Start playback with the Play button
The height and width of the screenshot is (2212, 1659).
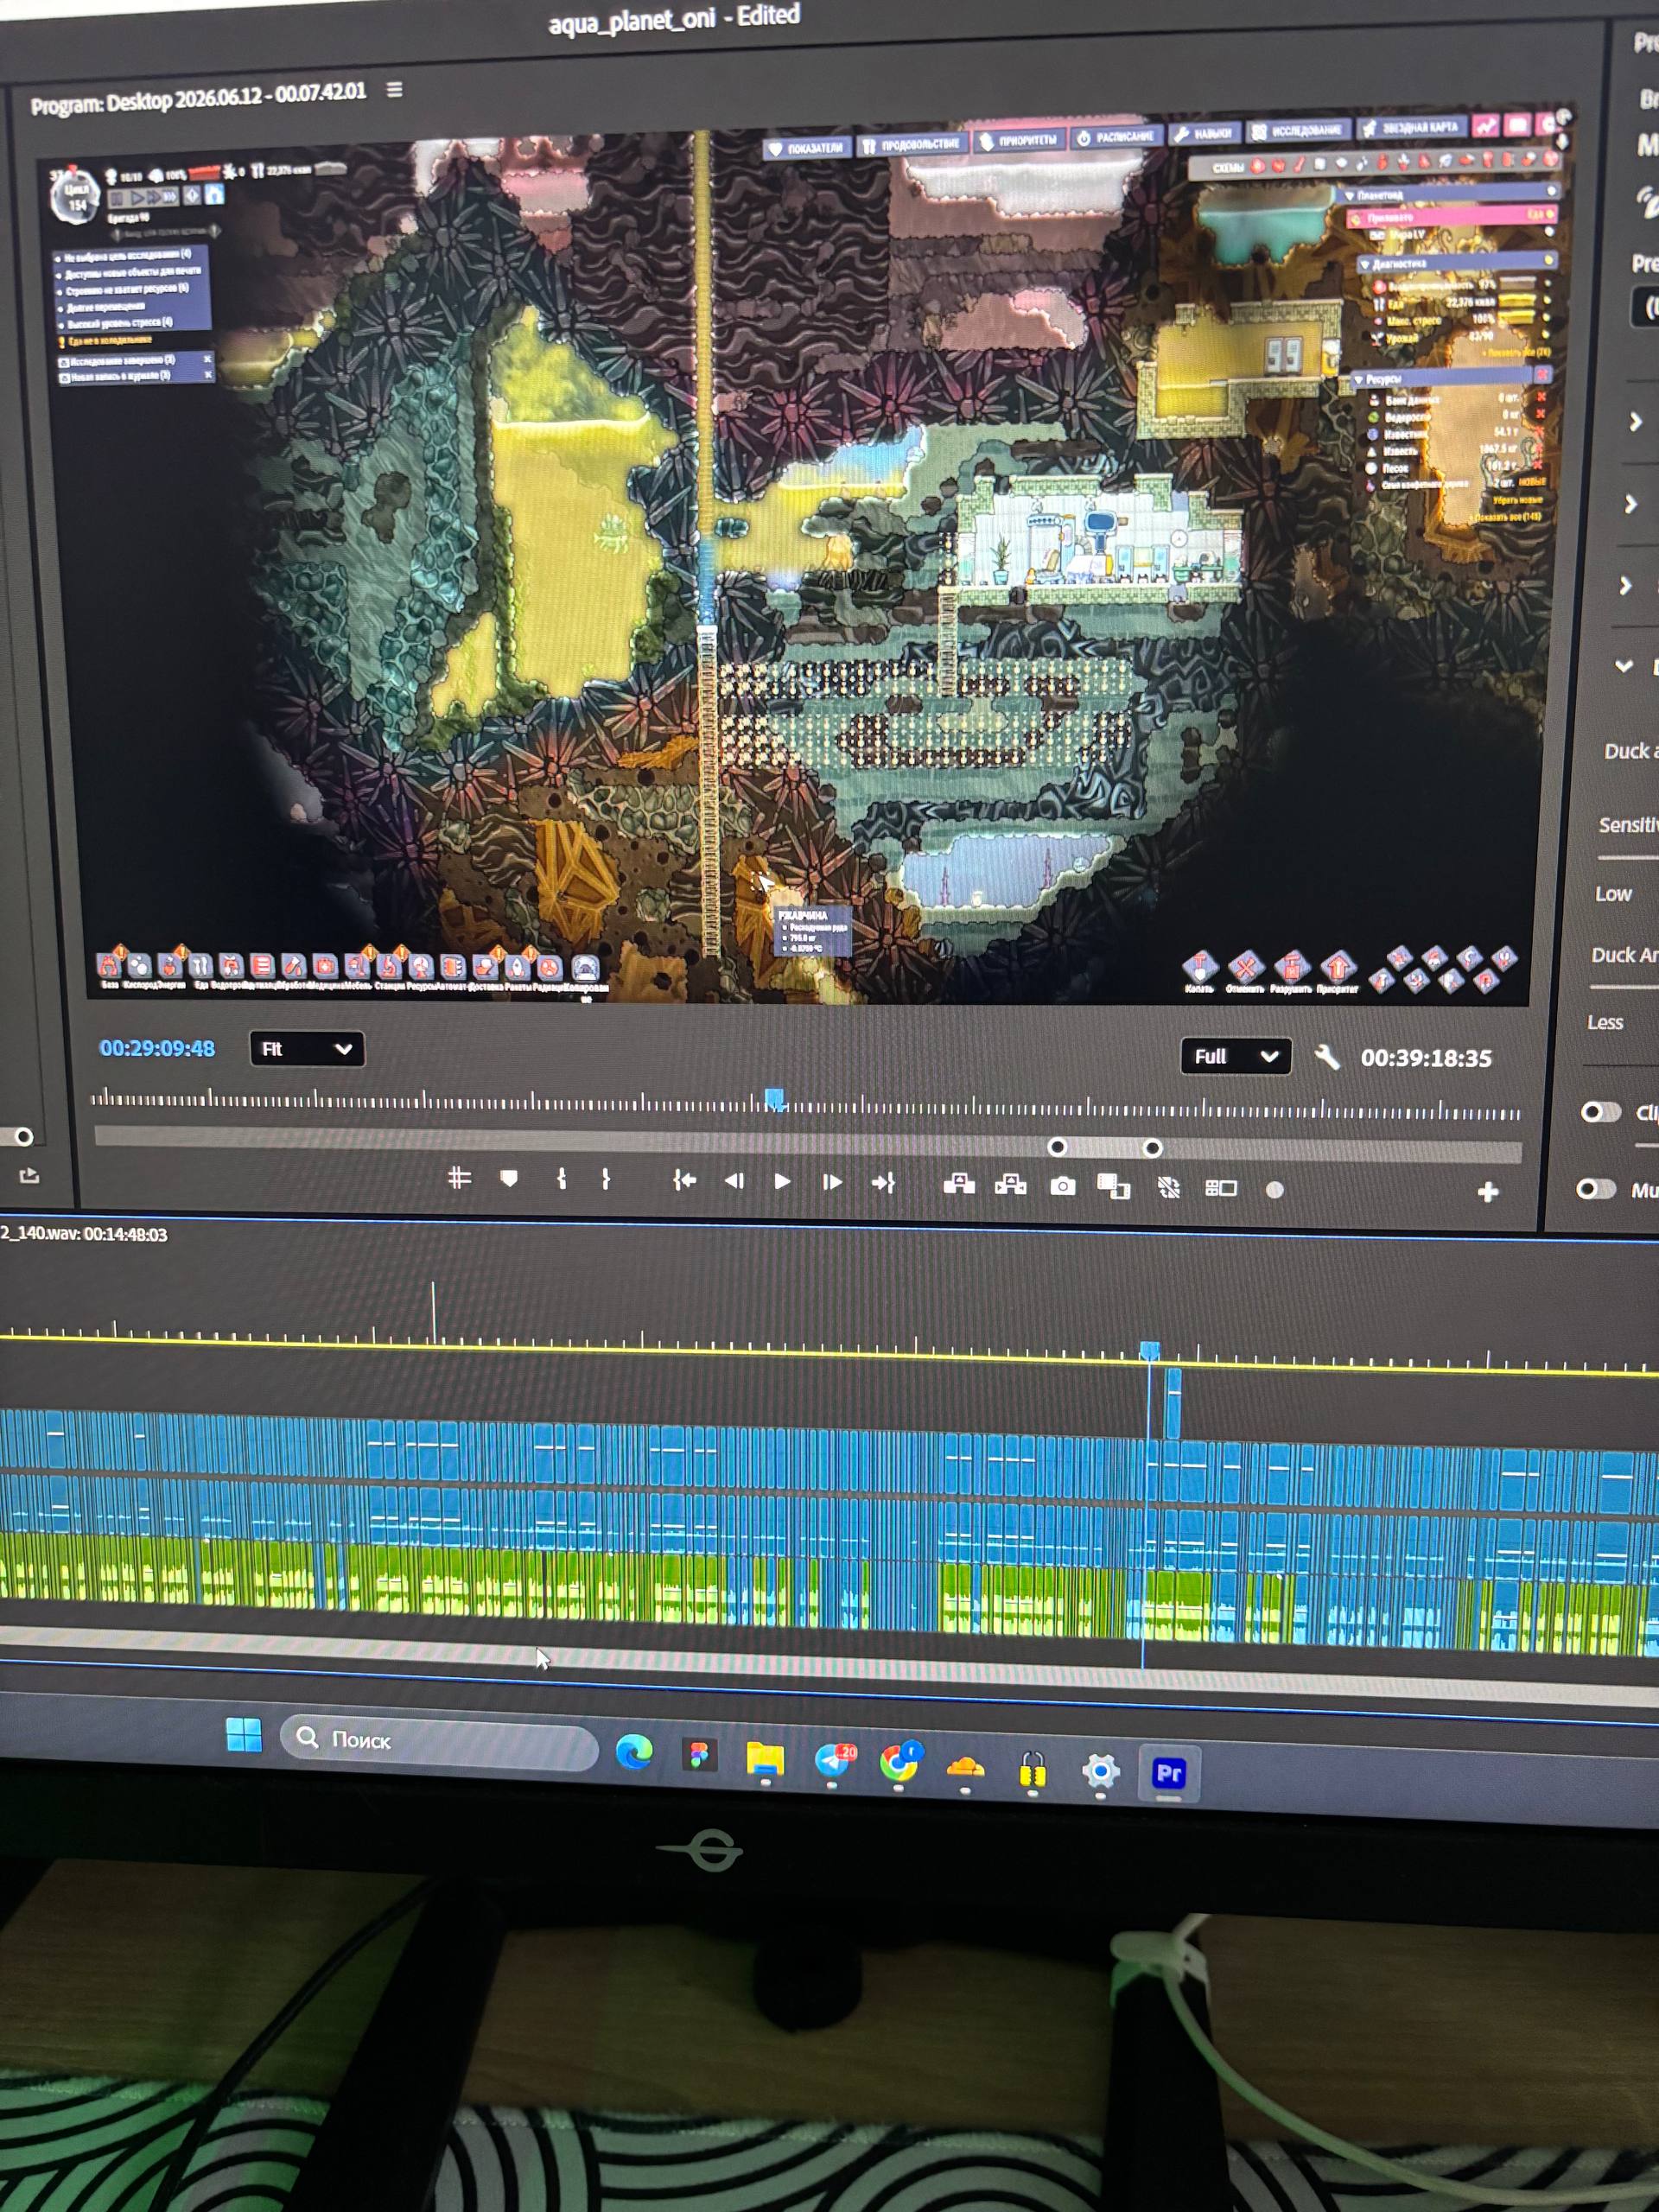pyautogui.click(x=782, y=1182)
